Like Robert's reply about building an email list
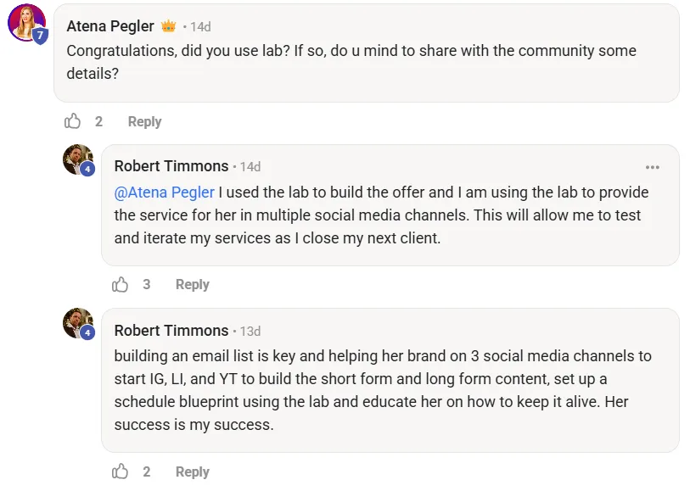This screenshot has width=690, height=491. (x=121, y=471)
